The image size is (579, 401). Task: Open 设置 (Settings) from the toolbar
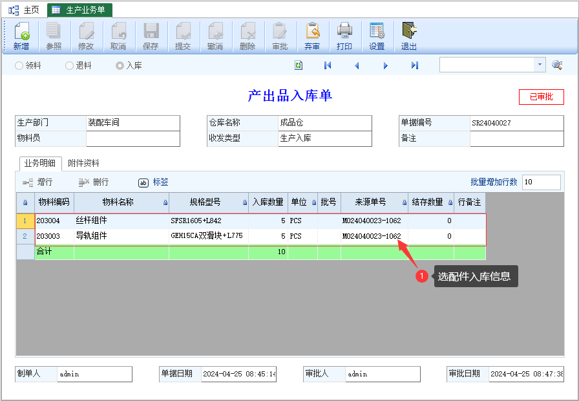click(x=377, y=36)
